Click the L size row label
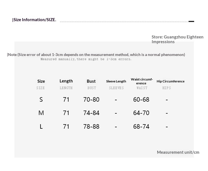 [x=41, y=126]
